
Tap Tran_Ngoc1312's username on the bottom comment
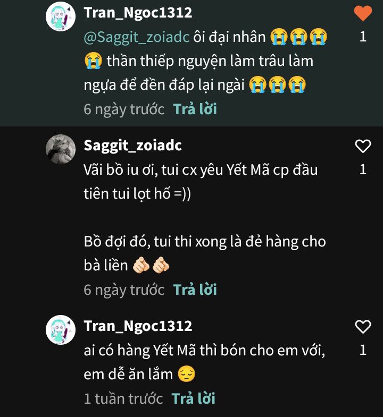pos(138,326)
